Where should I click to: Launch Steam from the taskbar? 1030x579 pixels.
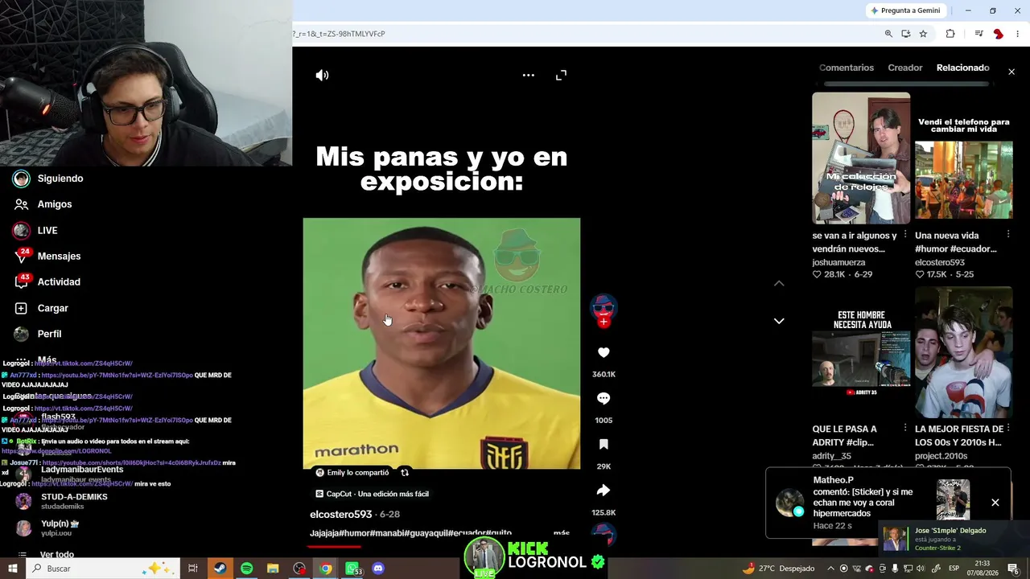click(220, 569)
